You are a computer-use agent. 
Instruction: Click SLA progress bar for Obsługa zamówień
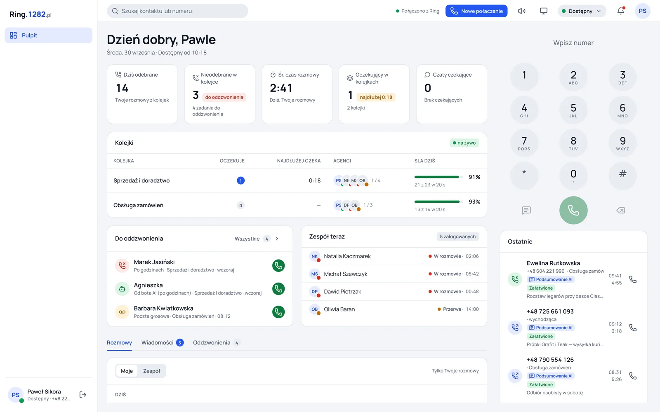tap(439, 201)
